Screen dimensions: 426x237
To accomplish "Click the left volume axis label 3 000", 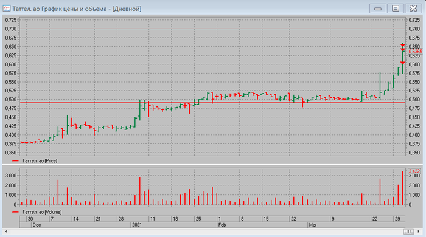I will [x=11, y=176].
